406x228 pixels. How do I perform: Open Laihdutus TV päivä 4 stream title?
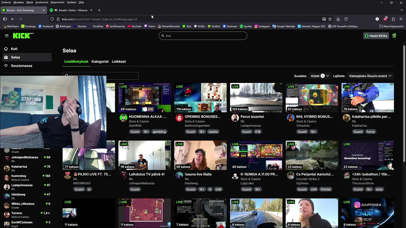[147, 174]
